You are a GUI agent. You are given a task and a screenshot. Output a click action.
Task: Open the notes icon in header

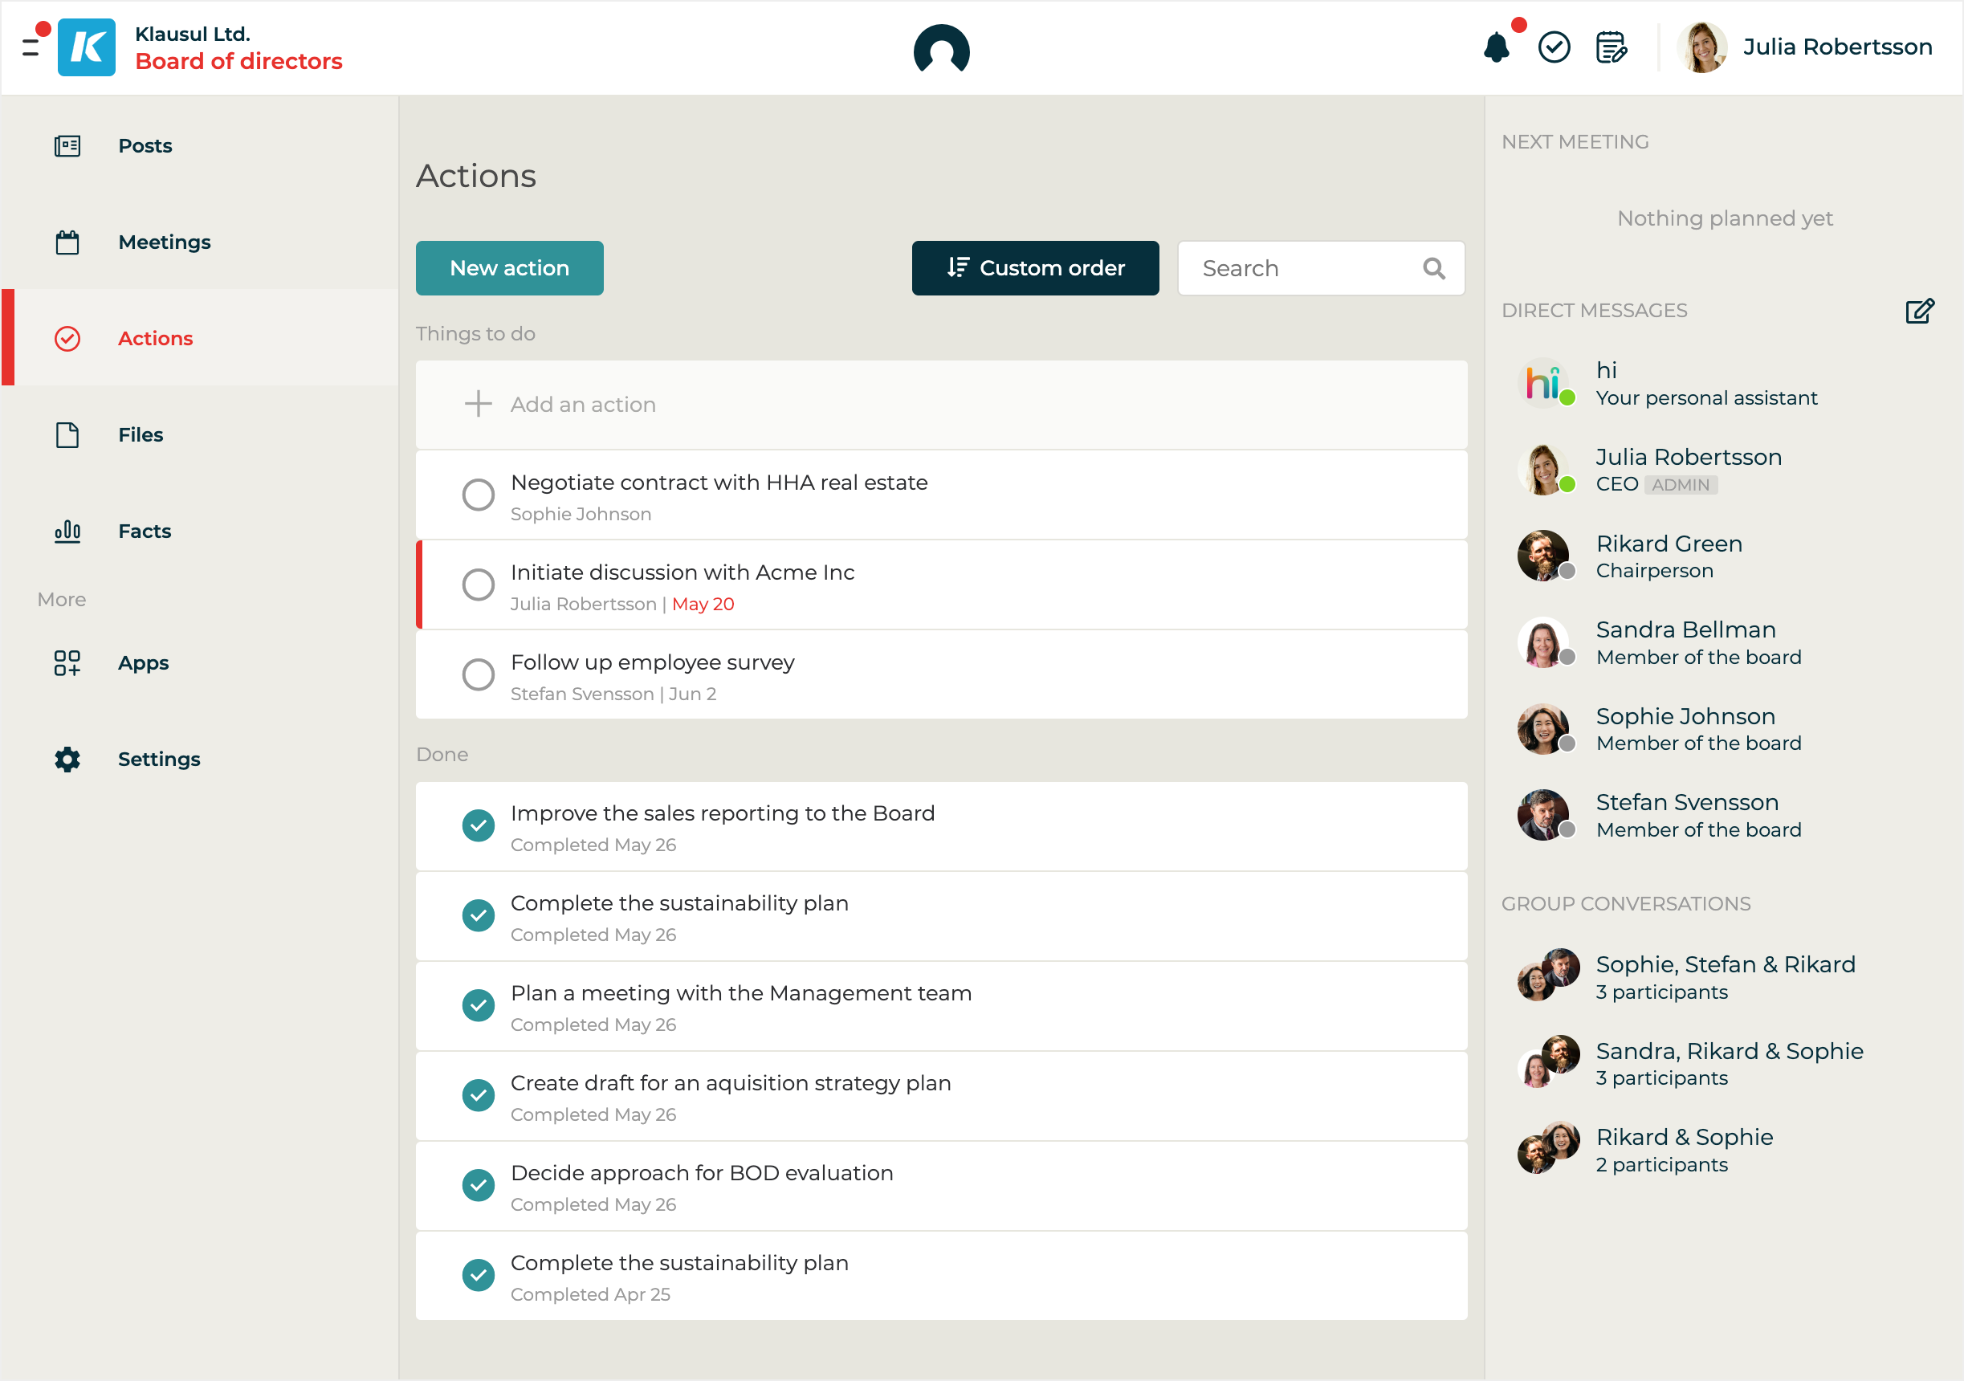pos(1611,47)
